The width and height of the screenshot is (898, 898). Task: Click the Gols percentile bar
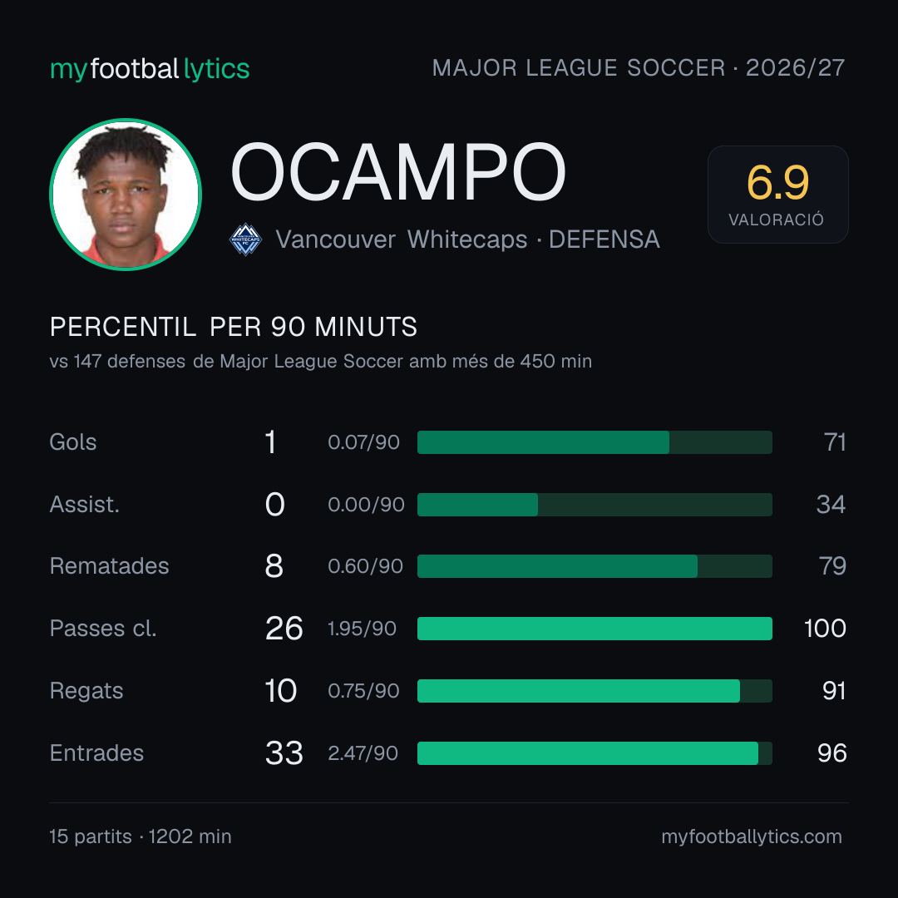595,442
